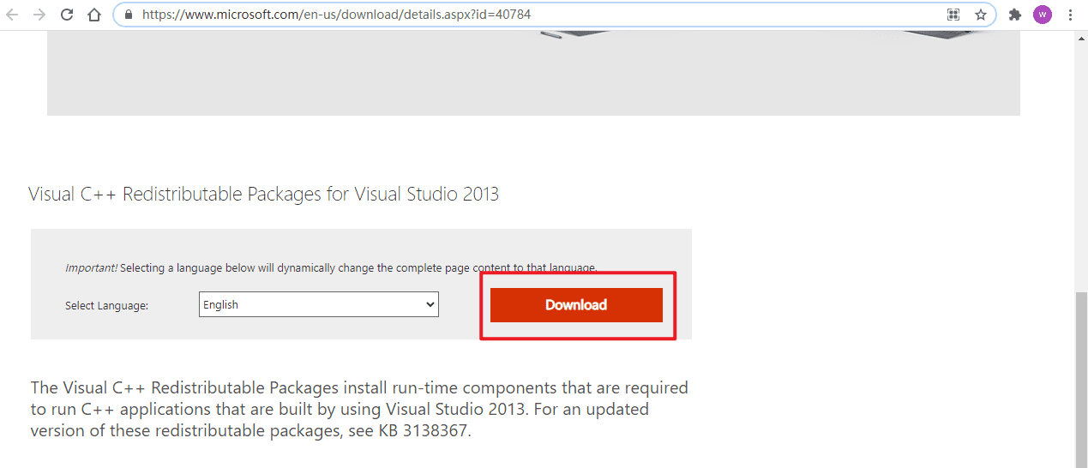
Task: Open the browser home page
Action: (94, 15)
